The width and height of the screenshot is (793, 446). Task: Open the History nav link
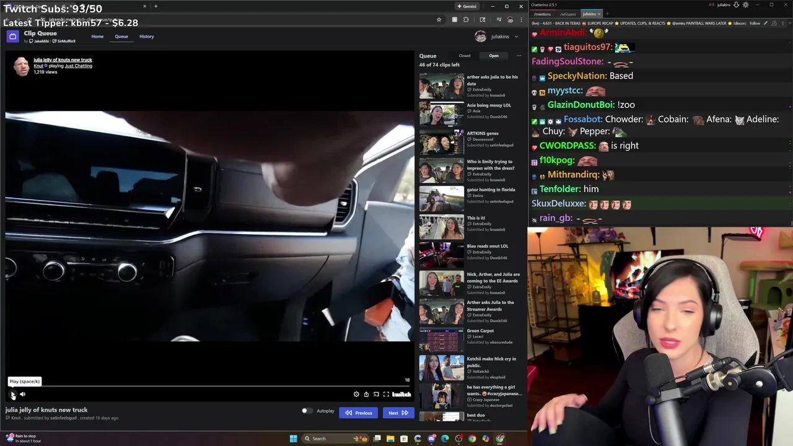click(x=146, y=37)
